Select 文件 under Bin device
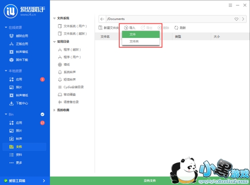Screen dimensions: 250x185 tap(25, 147)
